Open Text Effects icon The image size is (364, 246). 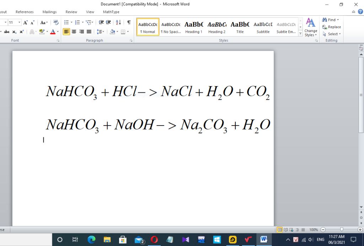[x=32, y=32]
